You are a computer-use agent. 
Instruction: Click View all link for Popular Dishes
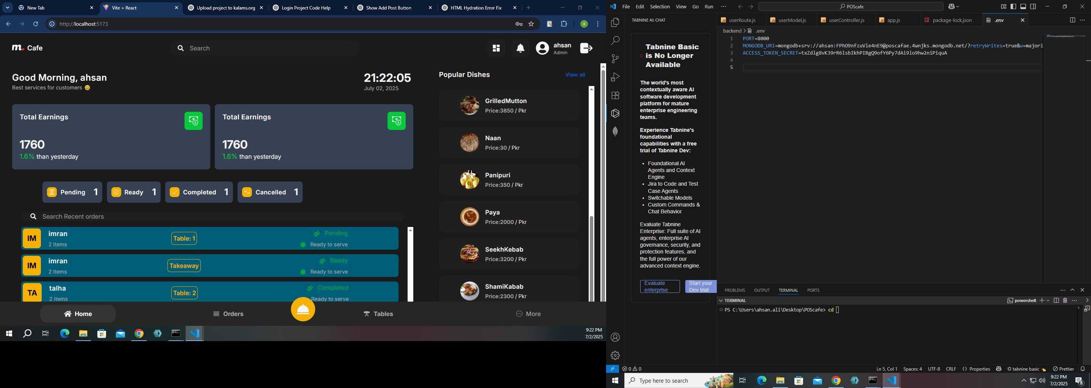575,75
